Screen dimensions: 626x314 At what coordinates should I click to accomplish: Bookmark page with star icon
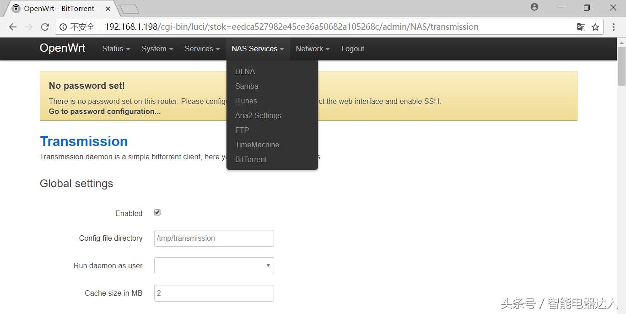[595, 27]
